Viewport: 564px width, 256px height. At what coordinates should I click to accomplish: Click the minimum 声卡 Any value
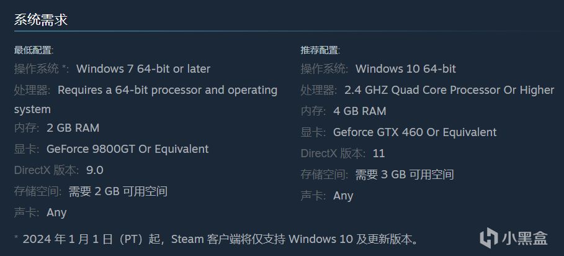[56, 213]
